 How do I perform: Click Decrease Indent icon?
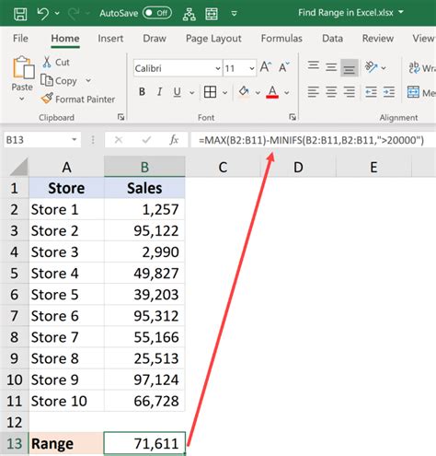click(x=371, y=92)
